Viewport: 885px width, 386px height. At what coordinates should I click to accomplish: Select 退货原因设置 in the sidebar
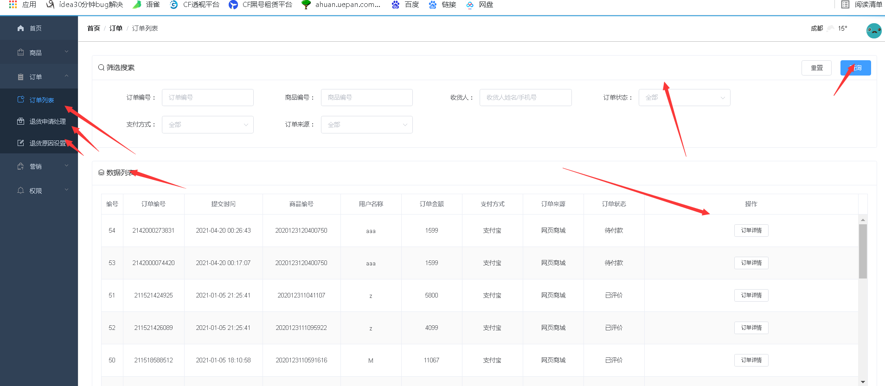coord(39,143)
